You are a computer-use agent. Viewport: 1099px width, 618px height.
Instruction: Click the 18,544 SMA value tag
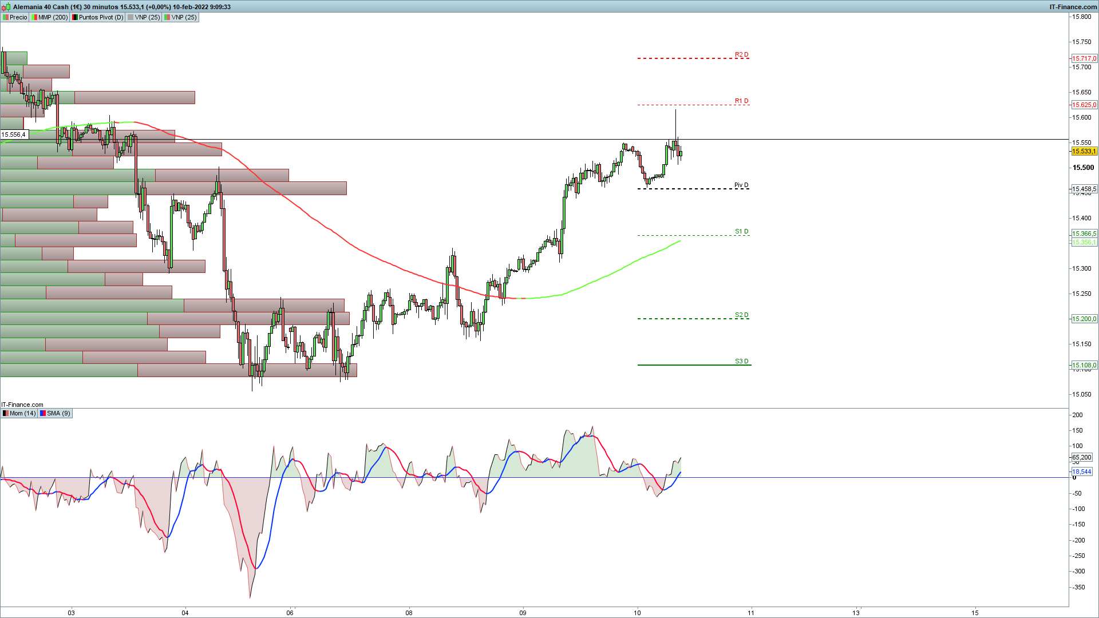pyautogui.click(x=1082, y=472)
